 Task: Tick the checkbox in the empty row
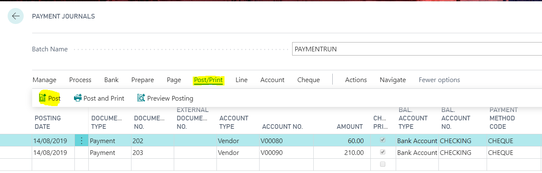pyautogui.click(x=383, y=165)
